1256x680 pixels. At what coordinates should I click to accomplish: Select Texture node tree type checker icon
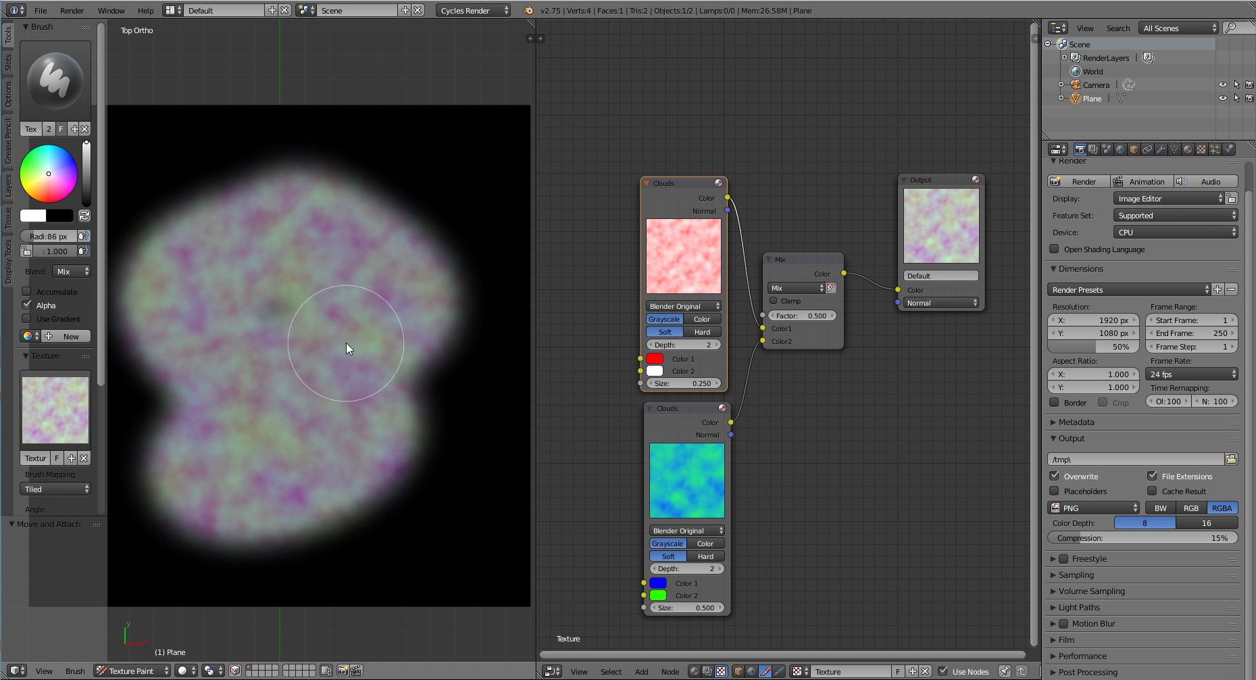pyautogui.click(x=721, y=671)
